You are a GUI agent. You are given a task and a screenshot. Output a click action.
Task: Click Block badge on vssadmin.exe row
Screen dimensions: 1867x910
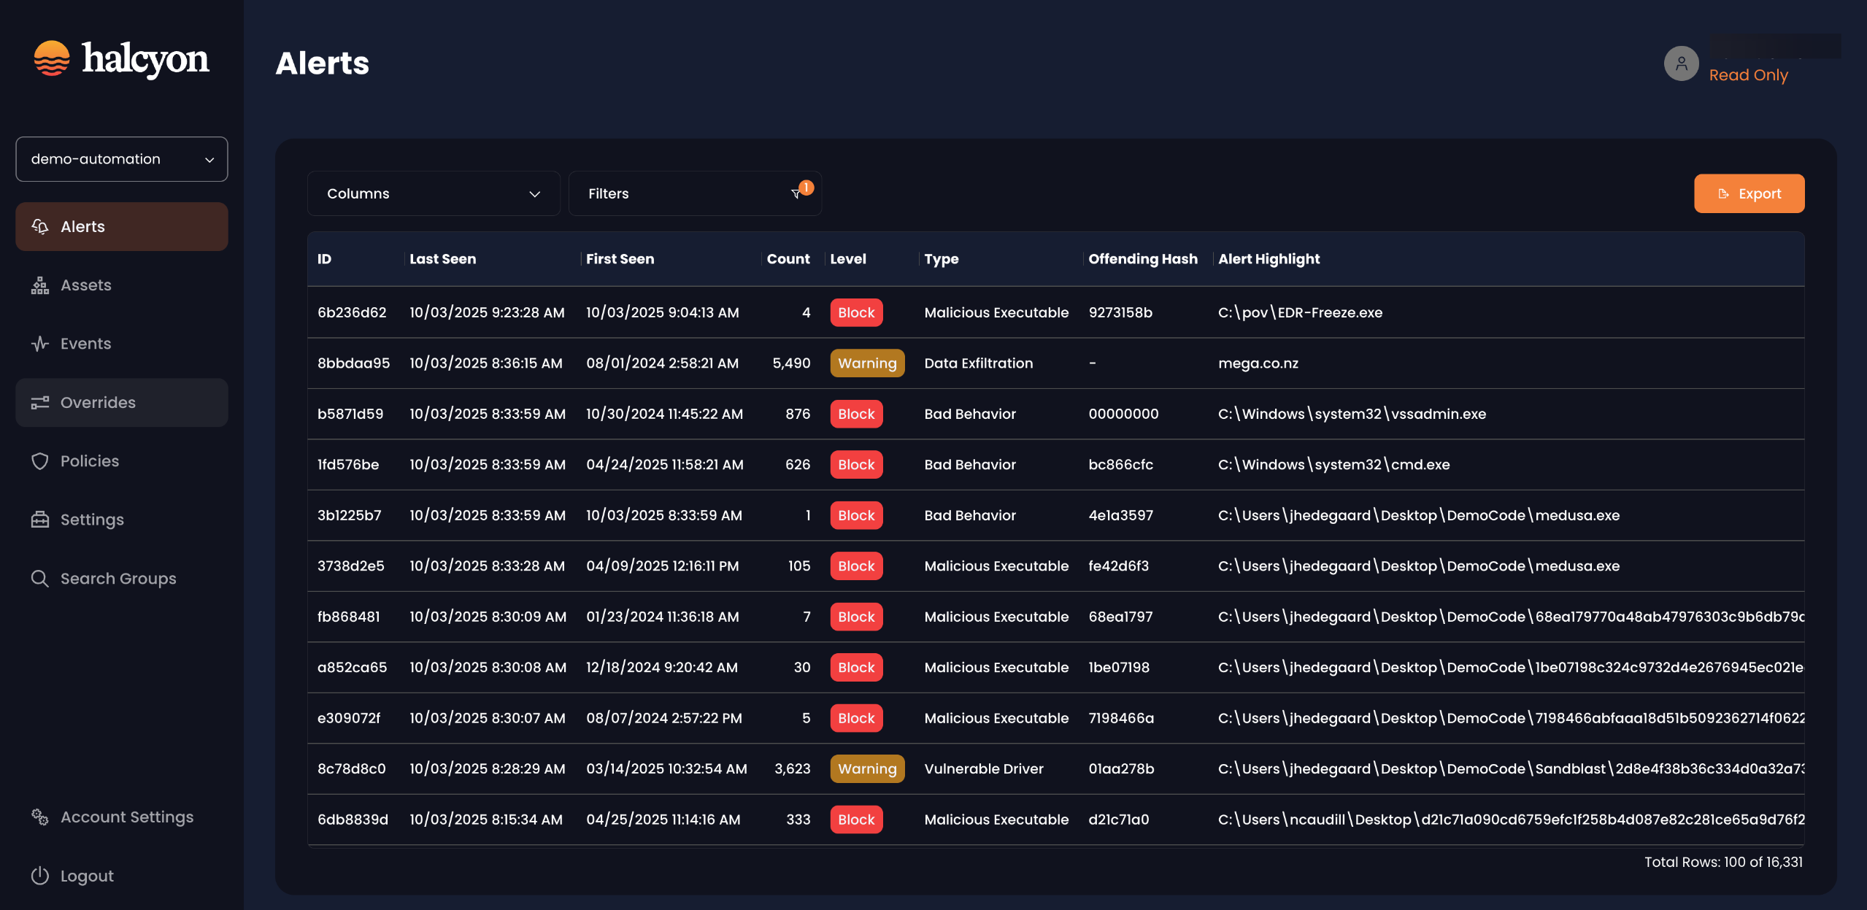(855, 414)
